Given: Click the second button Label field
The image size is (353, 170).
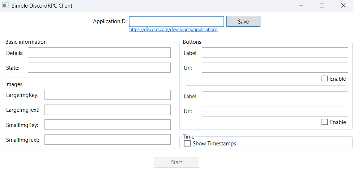Looking at the screenshot, I should (x=275, y=96).
